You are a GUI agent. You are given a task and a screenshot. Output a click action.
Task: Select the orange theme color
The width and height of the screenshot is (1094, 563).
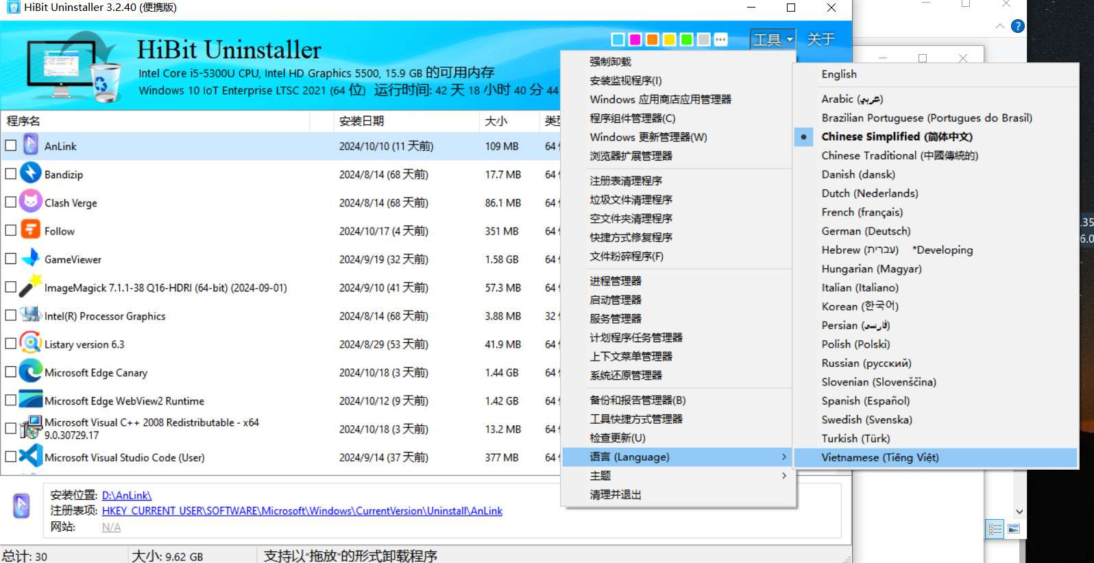pos(652,39)
